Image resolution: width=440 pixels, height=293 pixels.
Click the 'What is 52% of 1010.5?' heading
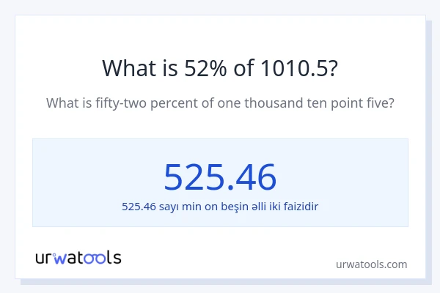coord(220,68)
